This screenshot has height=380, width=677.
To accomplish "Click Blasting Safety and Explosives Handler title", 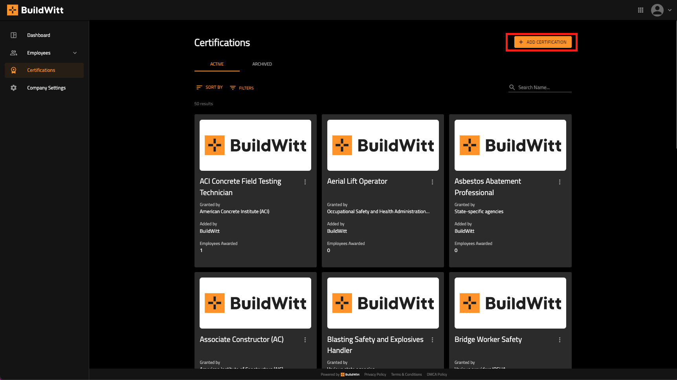I will [x=375, y=345].
